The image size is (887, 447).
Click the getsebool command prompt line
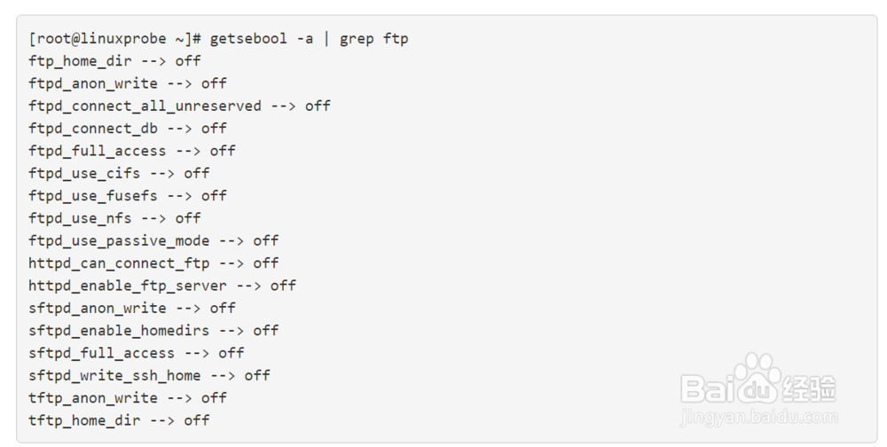pyautogui.click(x=218, y=38)
